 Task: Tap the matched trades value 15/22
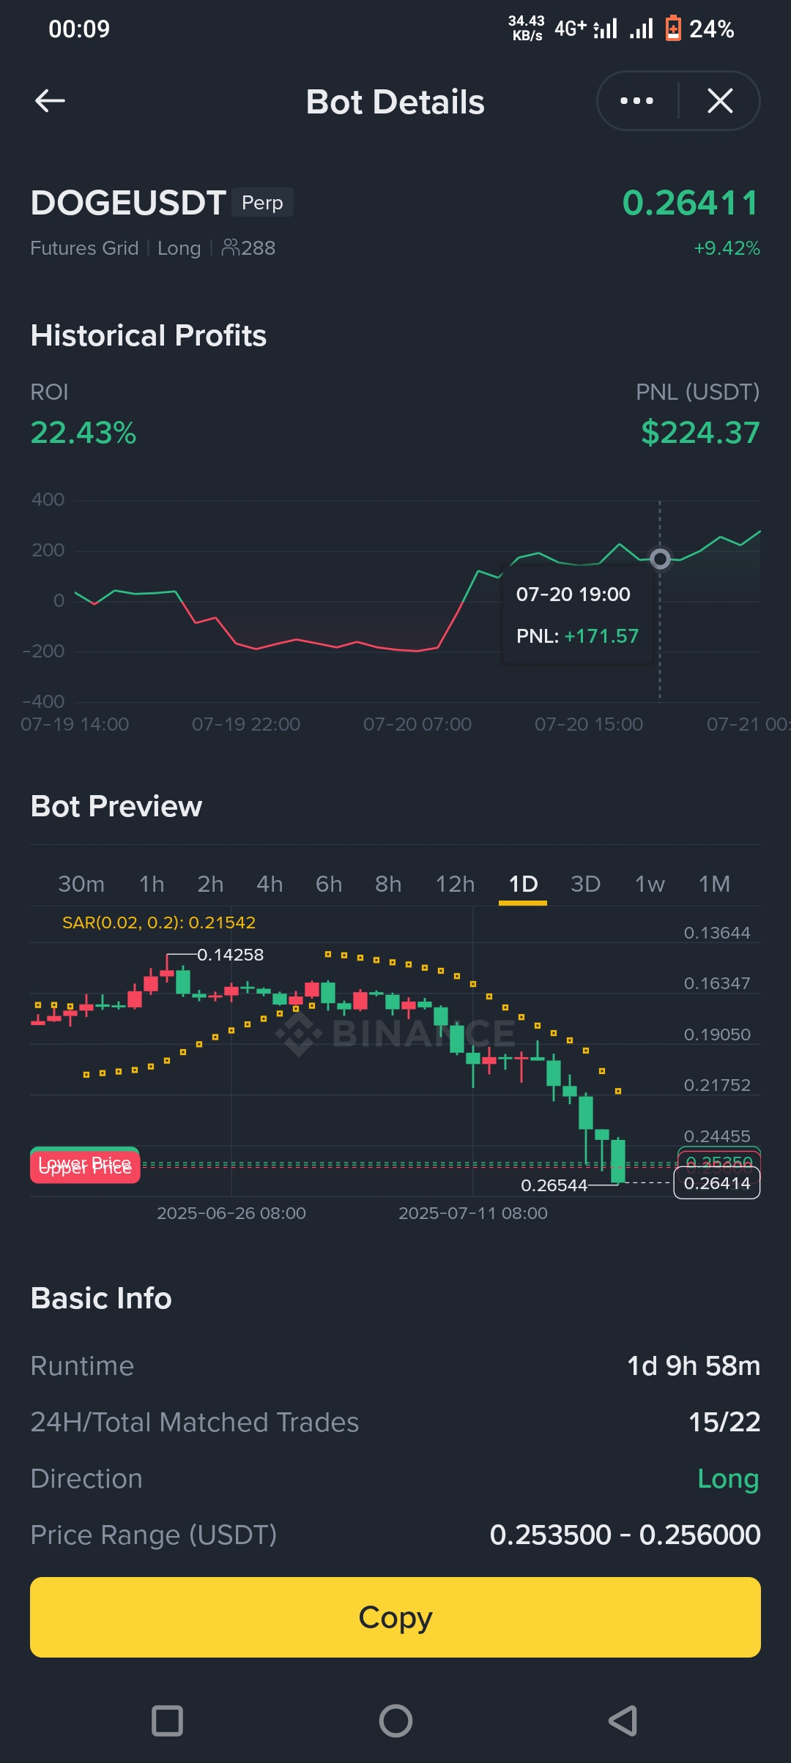(x=724, y=1423)
